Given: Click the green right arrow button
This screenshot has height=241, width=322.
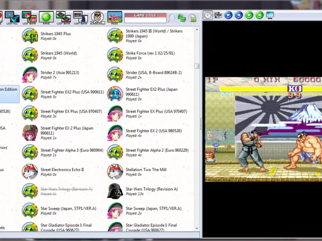Looking at the screenshot, I should 260,15.
